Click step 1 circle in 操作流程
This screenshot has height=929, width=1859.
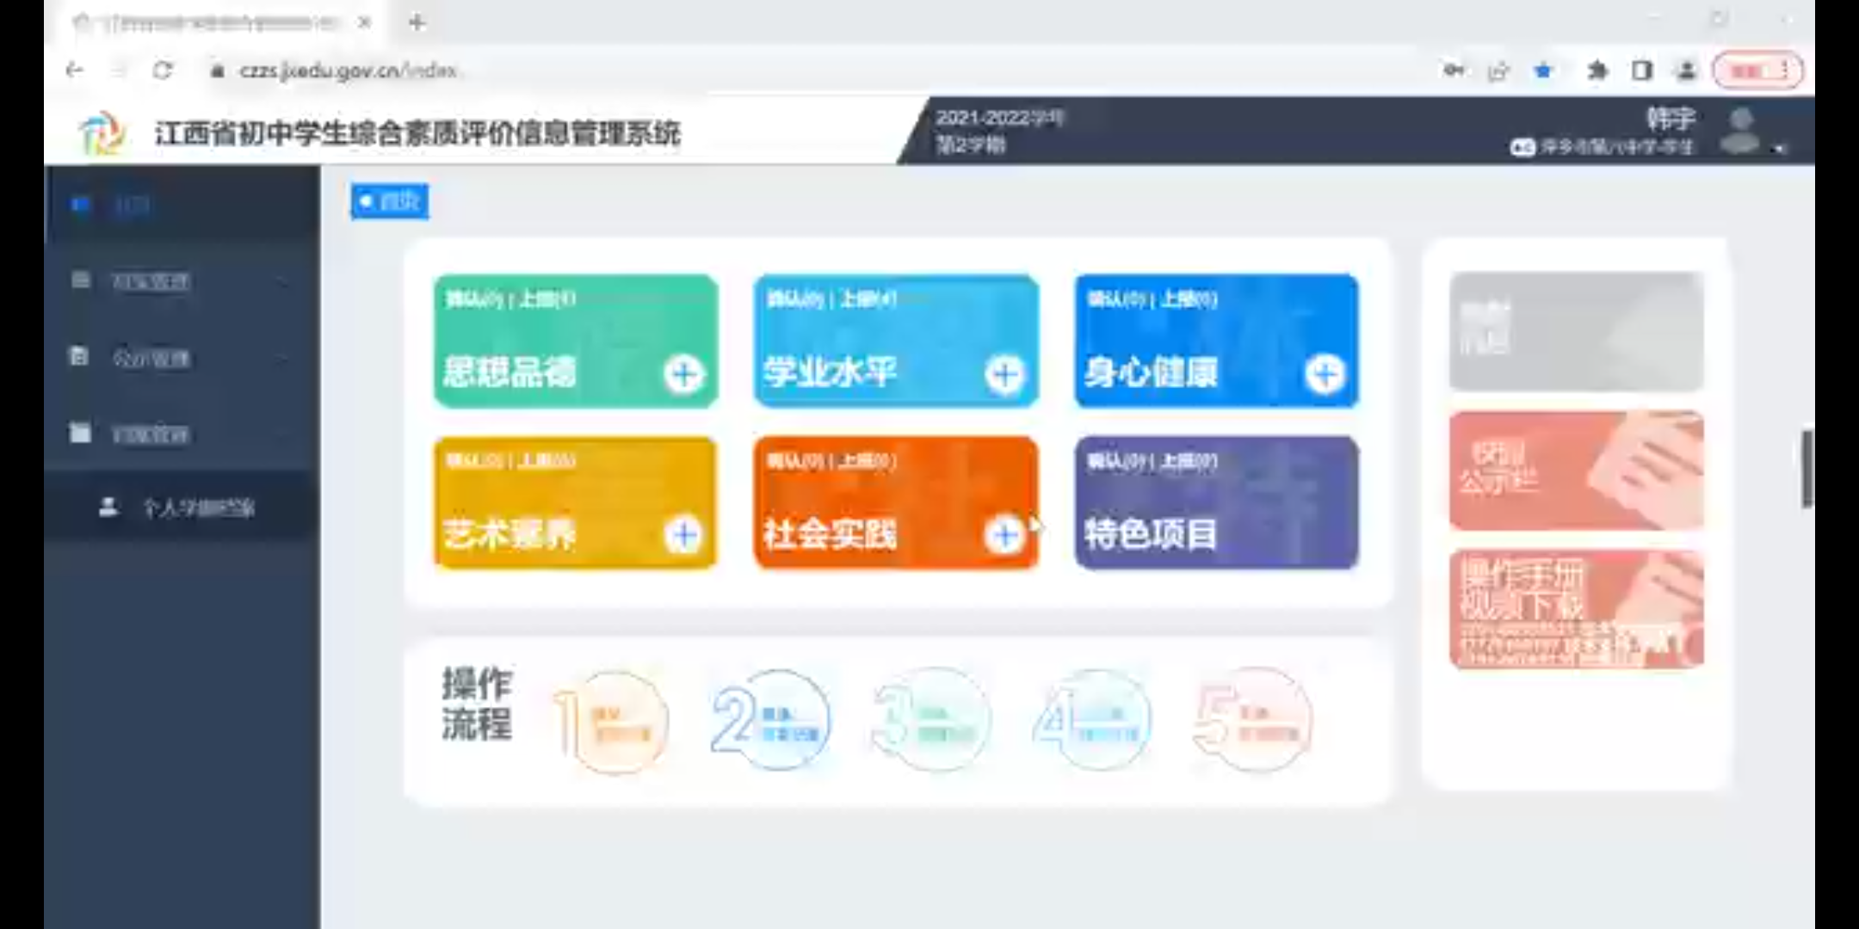pyautogui.click(x=614, y=721)
